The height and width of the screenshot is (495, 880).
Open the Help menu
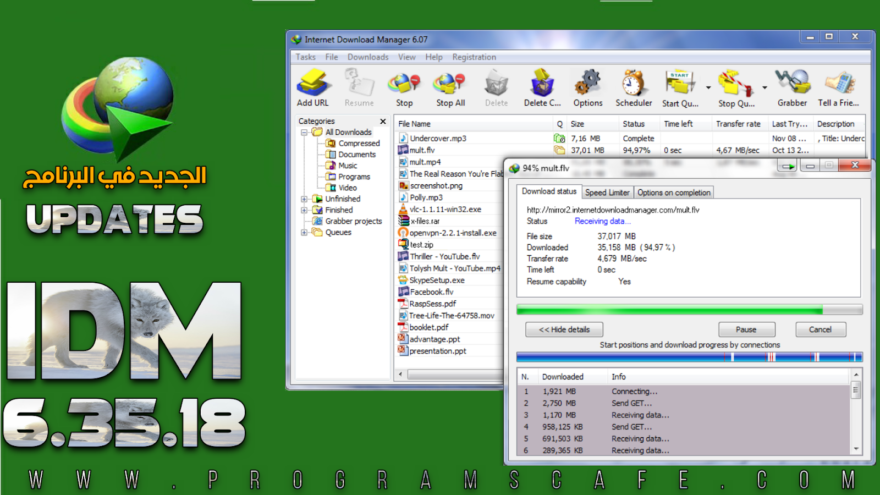pyautogui.click(x=433, y=57)
